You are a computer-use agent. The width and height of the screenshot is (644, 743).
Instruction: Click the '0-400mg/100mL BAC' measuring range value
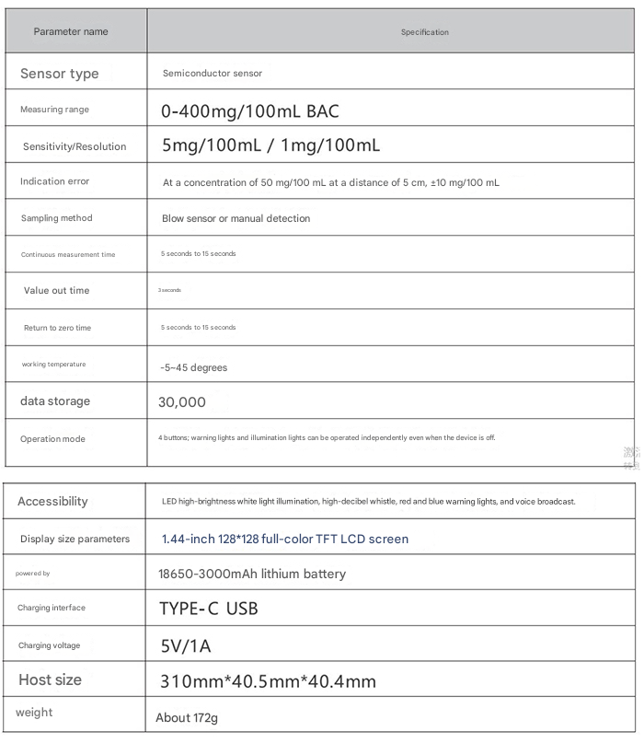click(249, 111)
